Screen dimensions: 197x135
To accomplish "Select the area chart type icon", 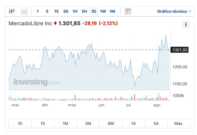I will (x=24, y=11).
